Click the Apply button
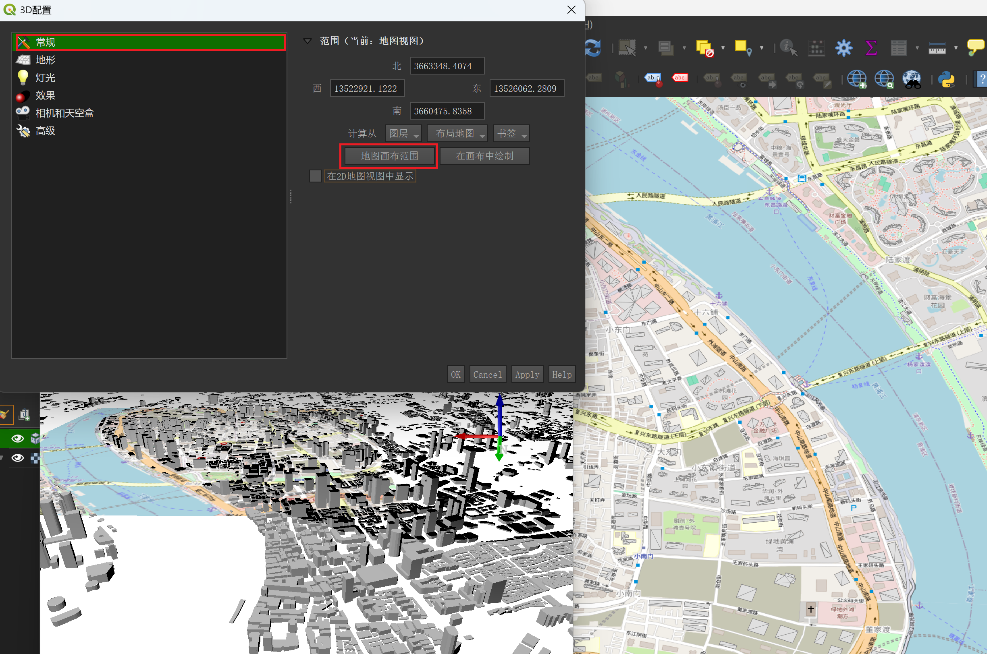This screenshot has height=654, width=987. tap(527, 375)
